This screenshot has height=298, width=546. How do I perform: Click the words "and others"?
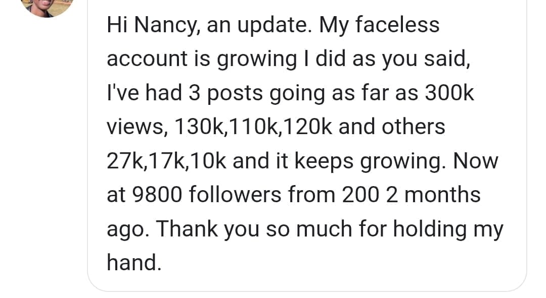392,127
